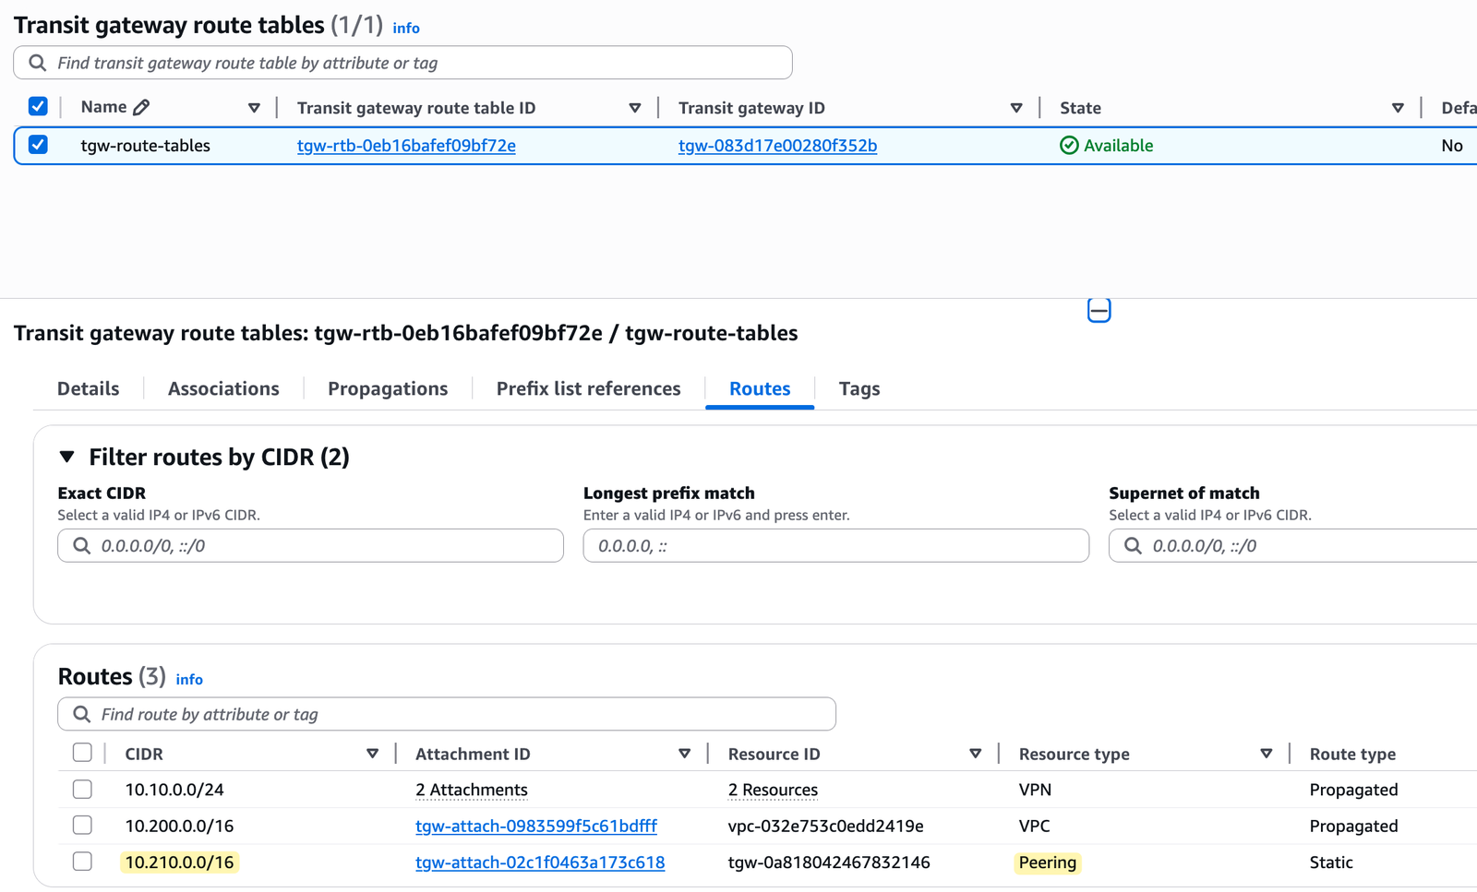
Task: Select the checkbox for route 10.10.0.0/24
Action: click(x=82, y=790)
